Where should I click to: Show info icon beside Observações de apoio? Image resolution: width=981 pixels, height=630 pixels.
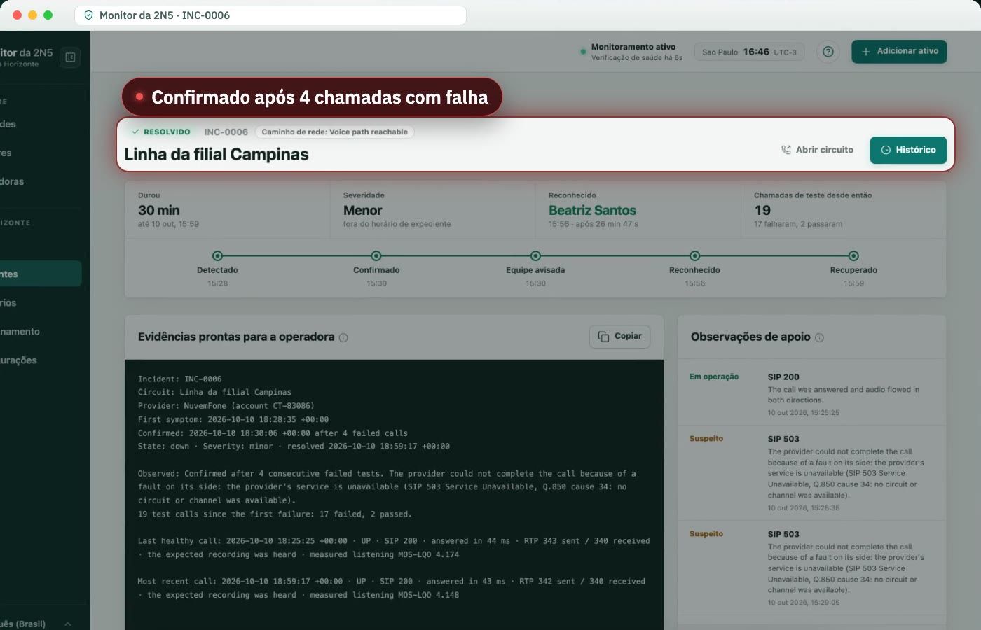coord(819,337)
